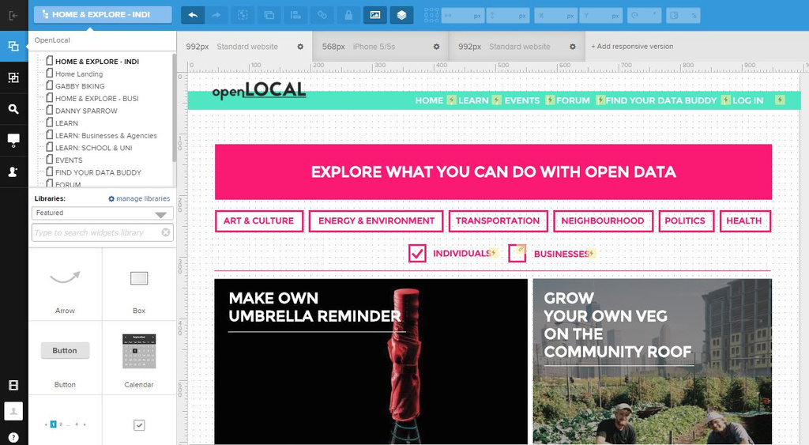Select the Home Landing page in the tree
The width and height of the screenshot is (809, 445).
pos(79,74)
